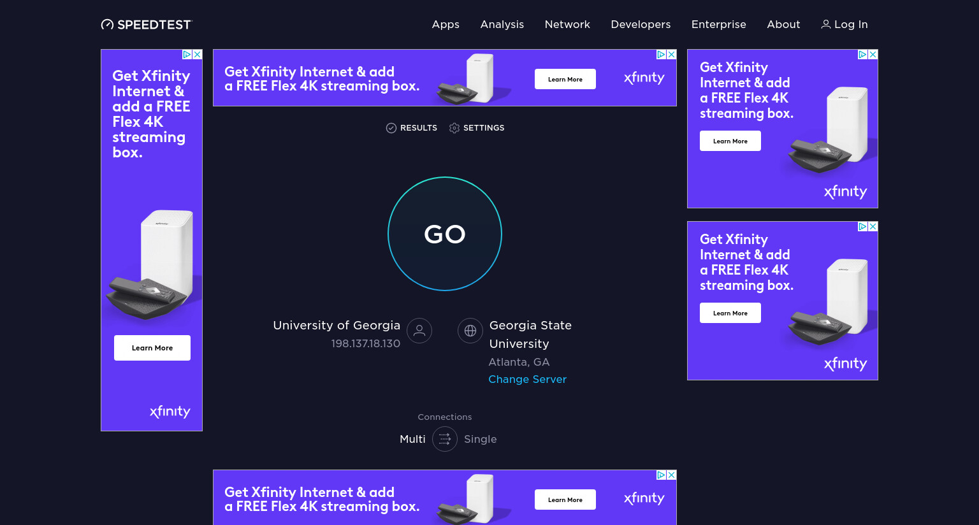Open the Analysis menu item
The image size is (979, 525).
(502, 24)
